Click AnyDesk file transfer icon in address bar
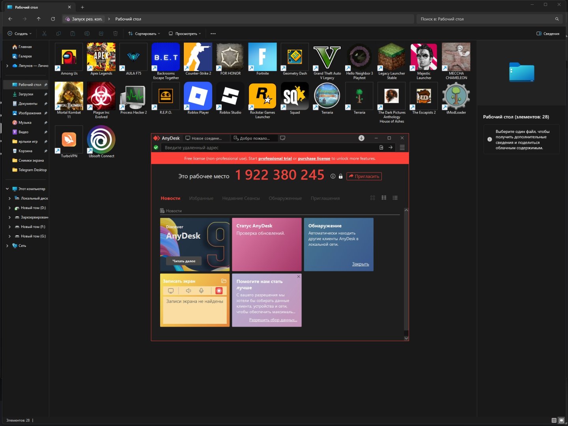The image size is (568, 426). (x=381, y=148)
